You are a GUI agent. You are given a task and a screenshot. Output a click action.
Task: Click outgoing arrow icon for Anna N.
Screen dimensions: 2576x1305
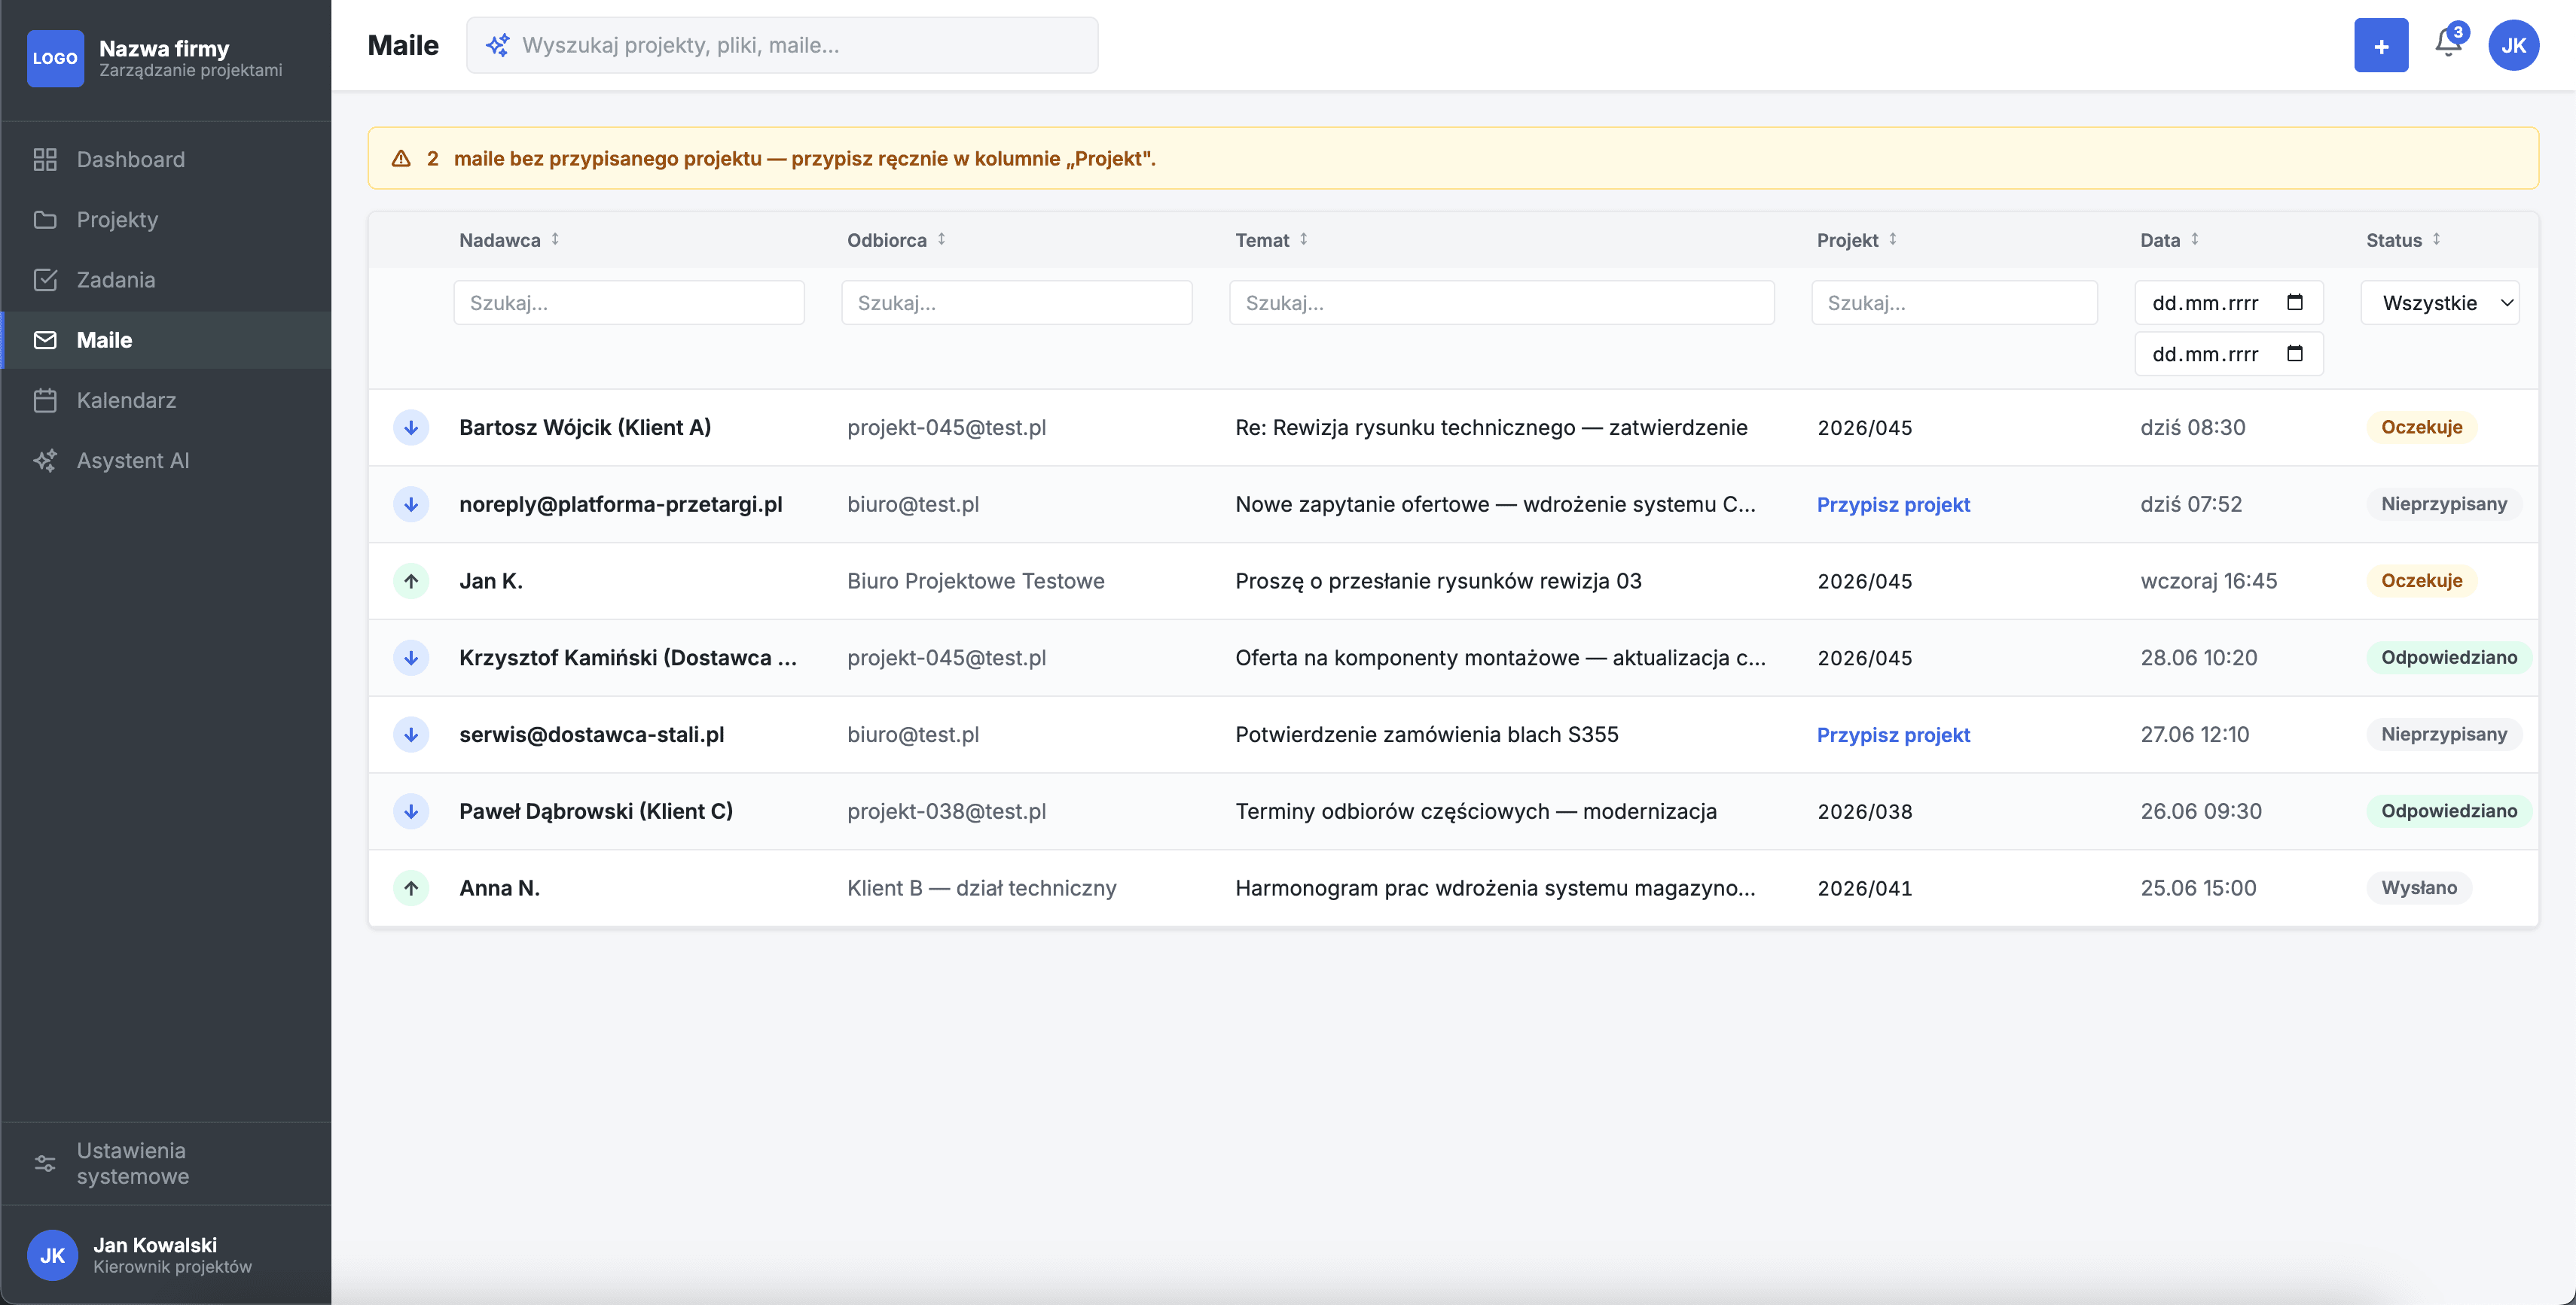(x=411, y=887)
